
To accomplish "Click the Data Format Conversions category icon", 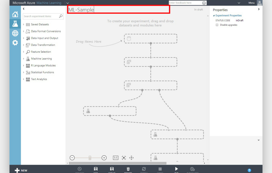I will click(x=28, y=31).
